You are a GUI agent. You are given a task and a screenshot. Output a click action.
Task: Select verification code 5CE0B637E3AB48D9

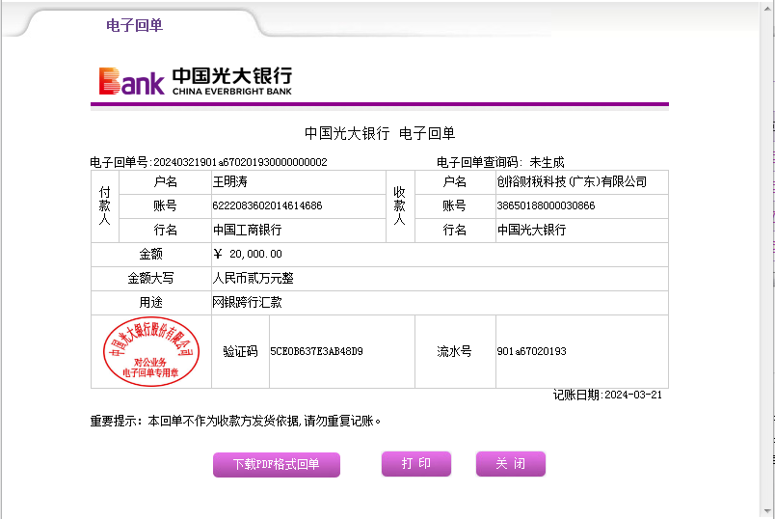pos(316,351)
